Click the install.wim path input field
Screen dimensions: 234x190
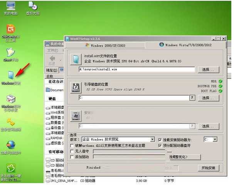point(137,69)
